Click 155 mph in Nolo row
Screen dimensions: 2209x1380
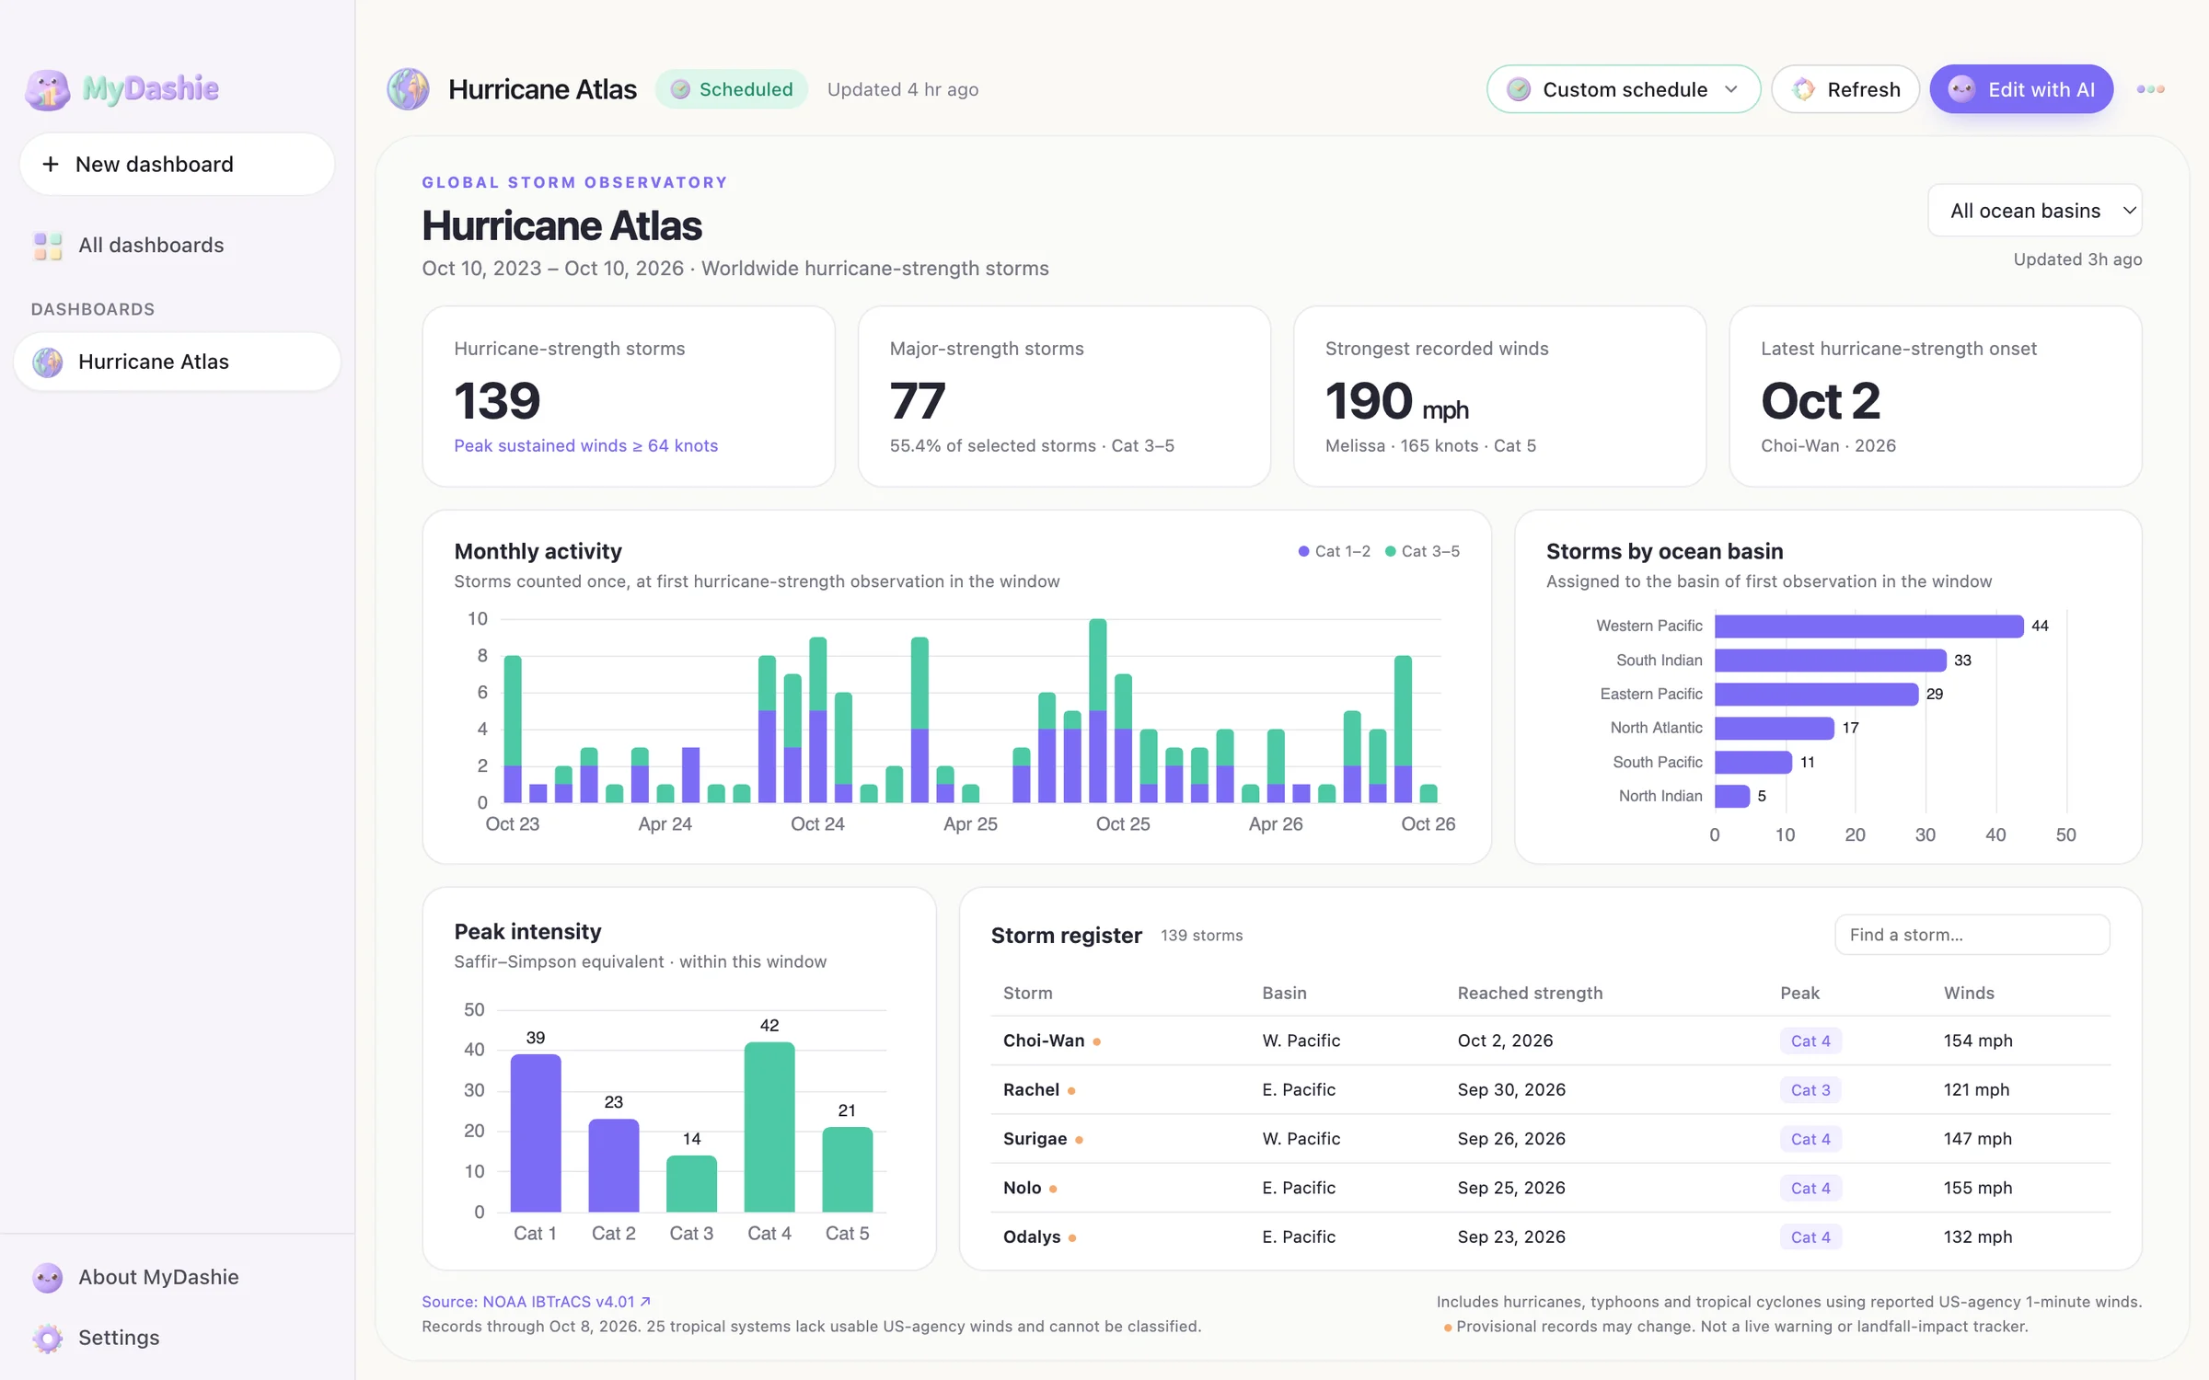(x=1978, y=1188)
